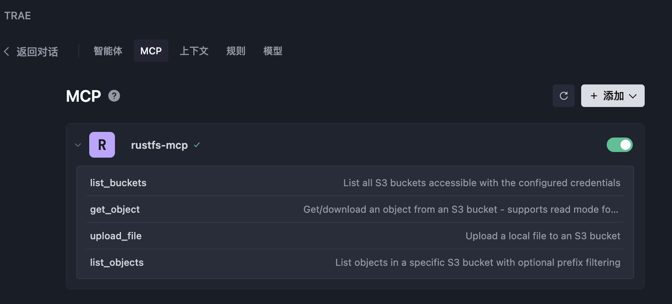Click the plus icon on the 添加 button
This screenshot has width=672, height=304.
coord(594,96)
